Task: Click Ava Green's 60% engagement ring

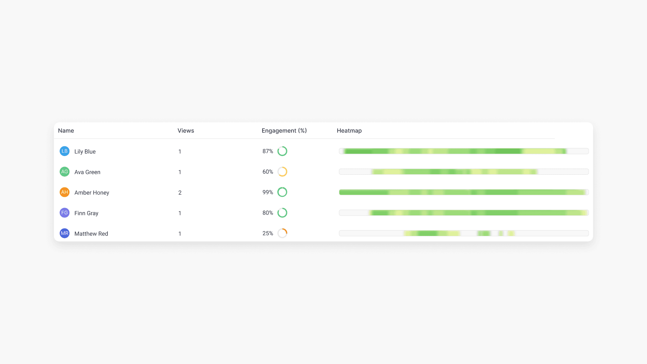Action: (282, 172)
